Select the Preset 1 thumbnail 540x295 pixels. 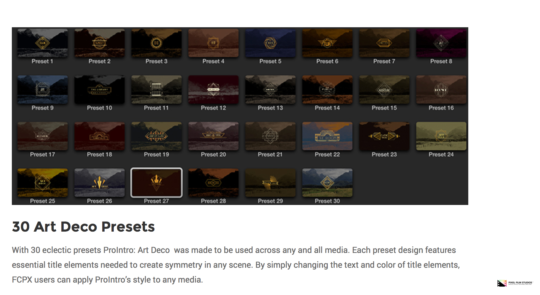click(42, 43)
